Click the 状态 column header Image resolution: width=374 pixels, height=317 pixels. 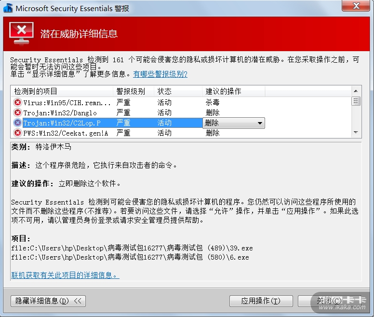tap(178, 91)
